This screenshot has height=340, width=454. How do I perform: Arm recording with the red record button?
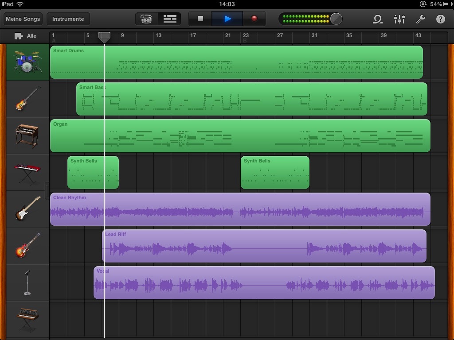click(253, 19)
